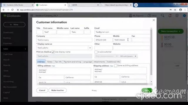Expand the Display name as dropdown

90,48
